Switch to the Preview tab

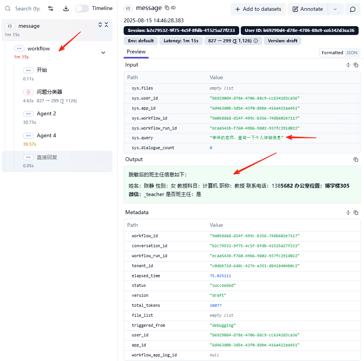136,52
